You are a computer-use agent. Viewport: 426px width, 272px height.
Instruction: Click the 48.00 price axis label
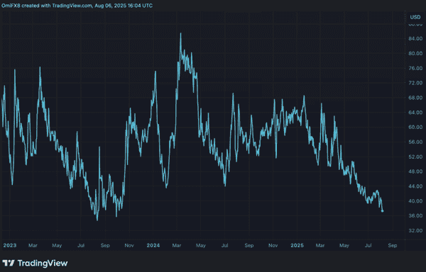point(415,171)
